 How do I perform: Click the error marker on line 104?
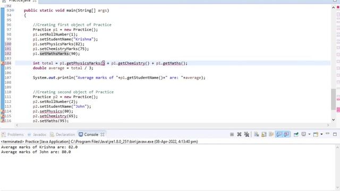click(x=3, y=63)
